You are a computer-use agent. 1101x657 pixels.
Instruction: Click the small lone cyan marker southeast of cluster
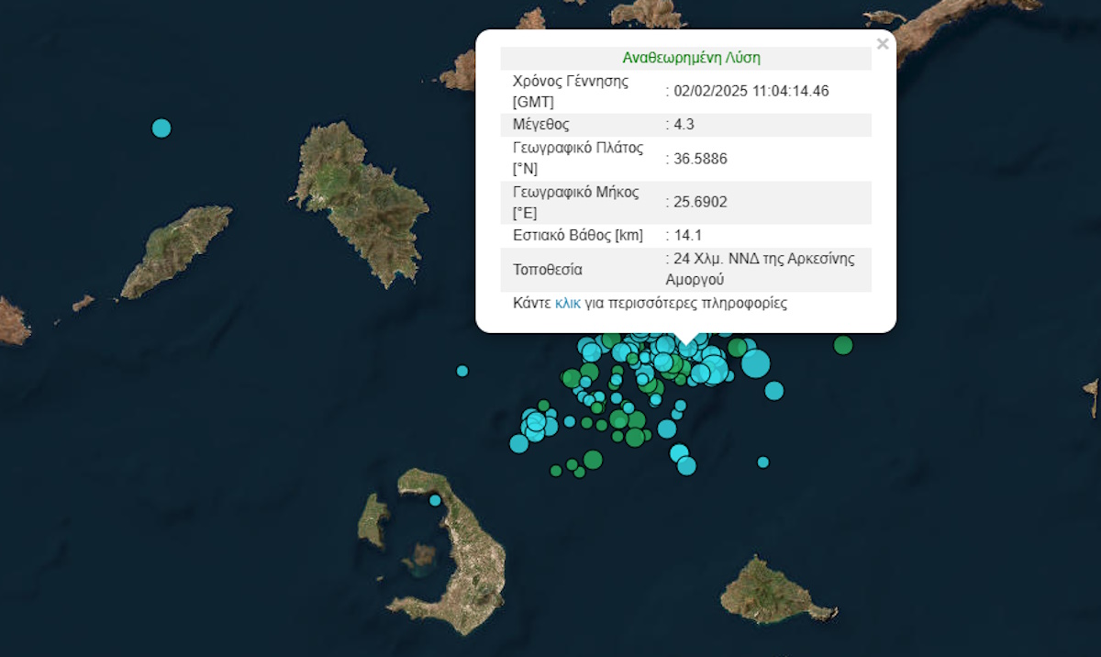[762, 462]
